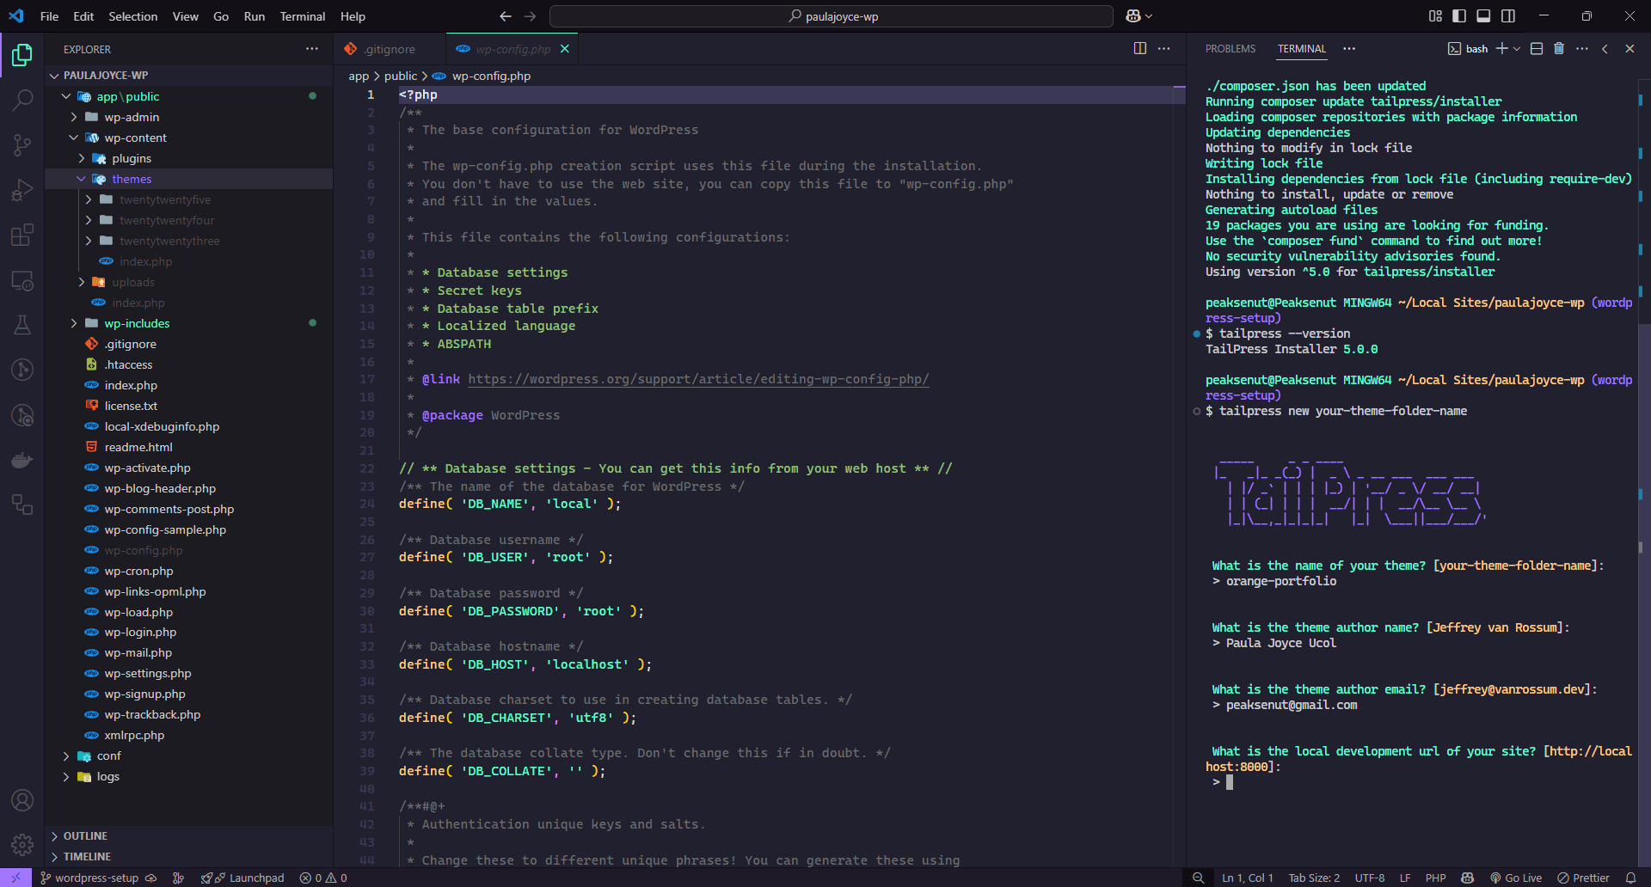The height and width of the screenshot is (887, 1651).
Task: Open the Accounts icon
Action: pyautogui.click(x=22, y=800)
